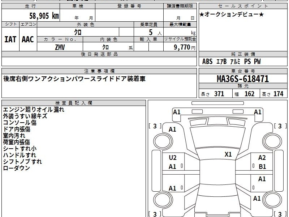Click the 諸元 header

pos(243,86)
